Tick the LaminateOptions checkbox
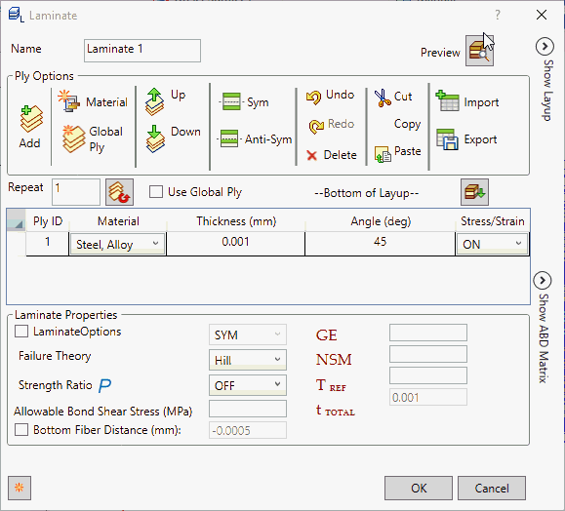This screenshot has width=565, height=511. tap(21, 332)
